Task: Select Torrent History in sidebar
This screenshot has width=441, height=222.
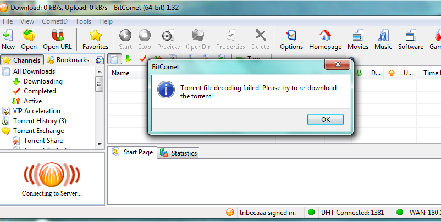Action: pyautogui.click(x=40, y=121)
